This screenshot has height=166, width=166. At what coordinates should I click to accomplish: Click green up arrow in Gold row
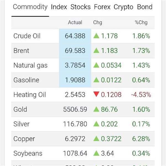click(96, 109)
